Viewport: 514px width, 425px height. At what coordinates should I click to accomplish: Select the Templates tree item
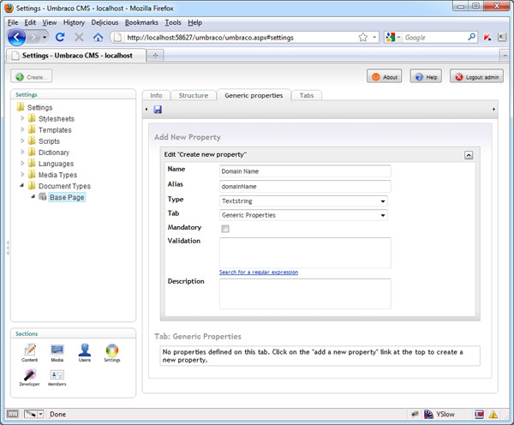[x=55, y=130]
